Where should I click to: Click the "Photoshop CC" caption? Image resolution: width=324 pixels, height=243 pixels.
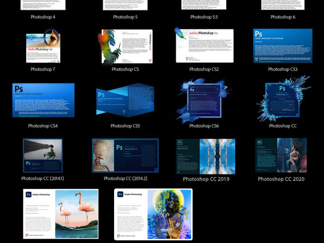pos(283,126)
